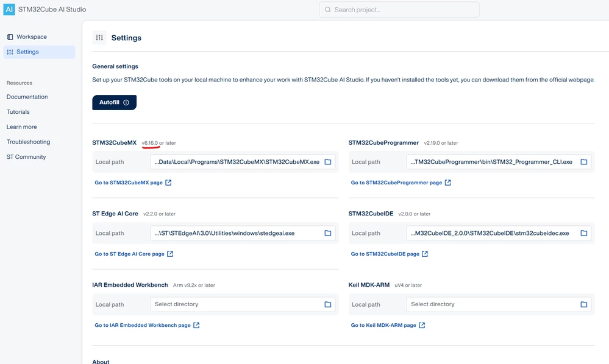Screen dimensions: 609x364
Task: Click the STM32CubeProgrammer section title
Action: pos(383,142)
